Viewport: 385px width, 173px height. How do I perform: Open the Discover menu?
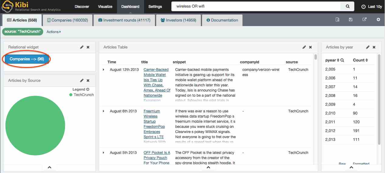[82, 6]
